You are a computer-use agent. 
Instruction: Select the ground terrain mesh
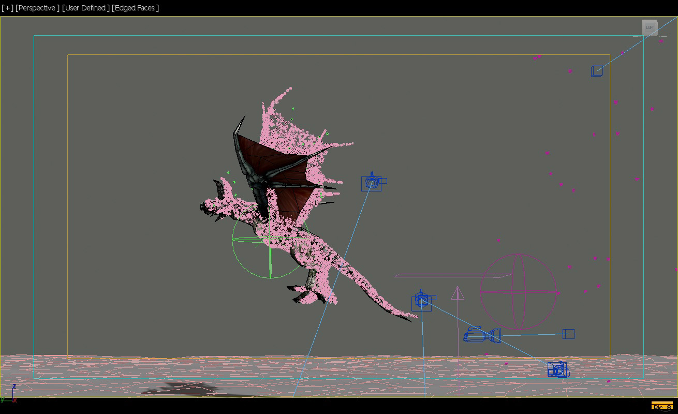pos(339,376)
